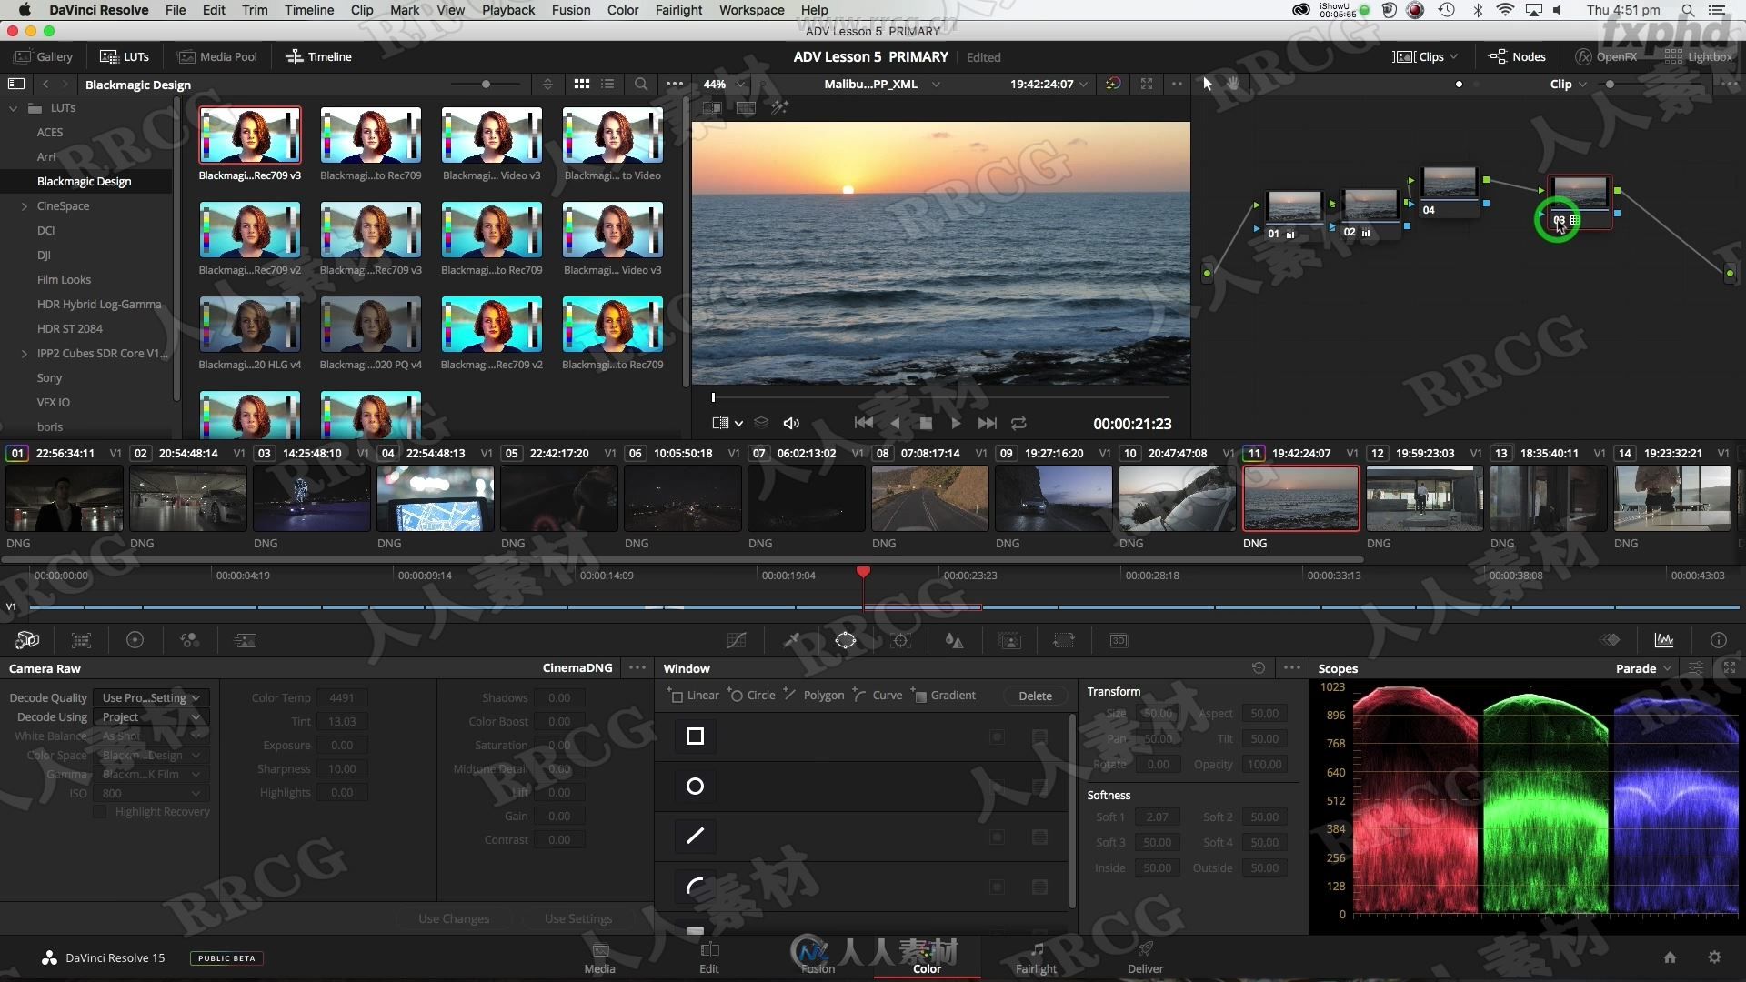Click the Delete window button
This screenshot has height=982, width=1746.
pos(1035,696)
